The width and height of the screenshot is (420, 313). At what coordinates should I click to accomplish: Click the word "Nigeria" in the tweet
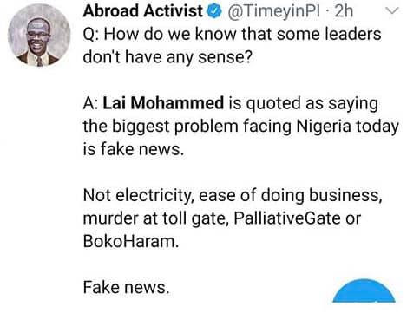click(324, 127)
